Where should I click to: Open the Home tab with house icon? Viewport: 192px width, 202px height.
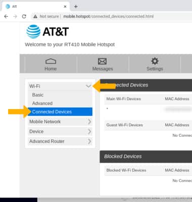tap(51, 61)
